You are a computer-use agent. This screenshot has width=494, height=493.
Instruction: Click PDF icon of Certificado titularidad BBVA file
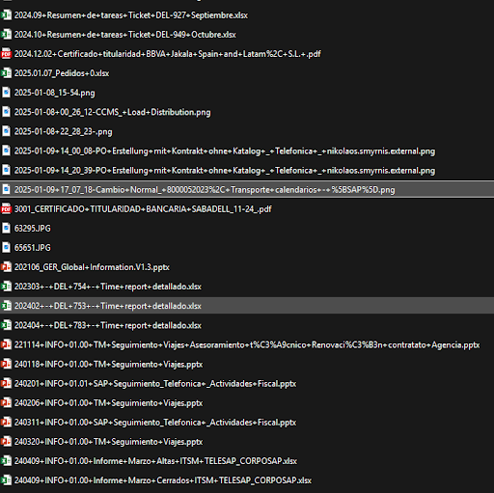tap(6, 54)
